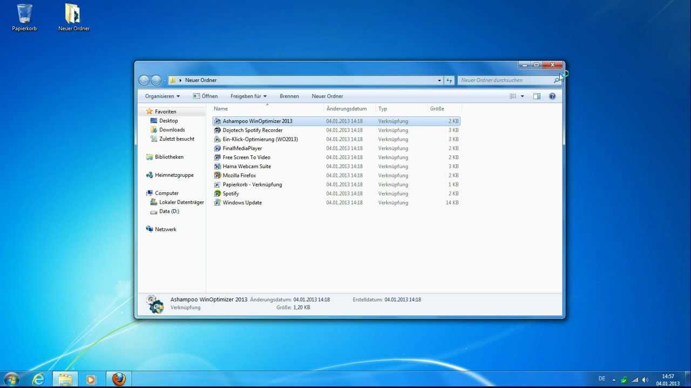
Task: Click the volume speaker tray icon
Action: click(x=646, y=380)
